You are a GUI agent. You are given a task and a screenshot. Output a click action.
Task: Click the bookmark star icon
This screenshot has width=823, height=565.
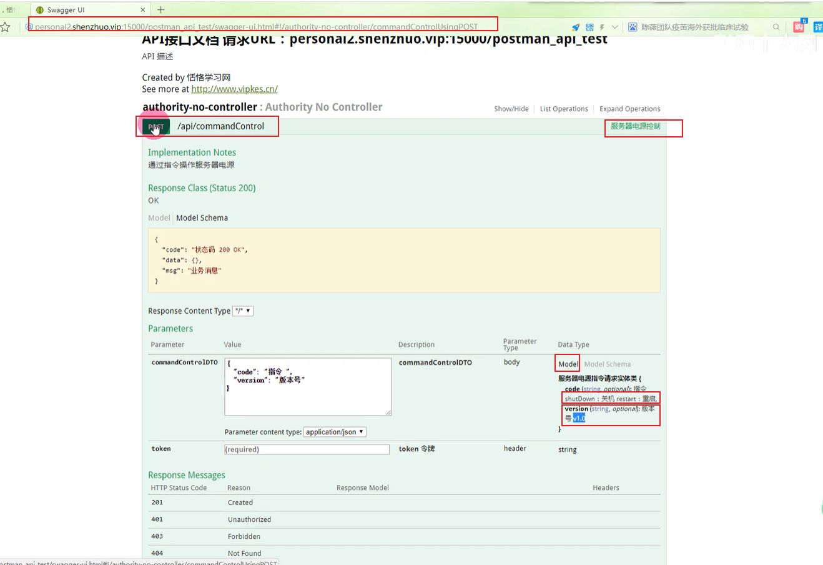click(x=6, y=27)
